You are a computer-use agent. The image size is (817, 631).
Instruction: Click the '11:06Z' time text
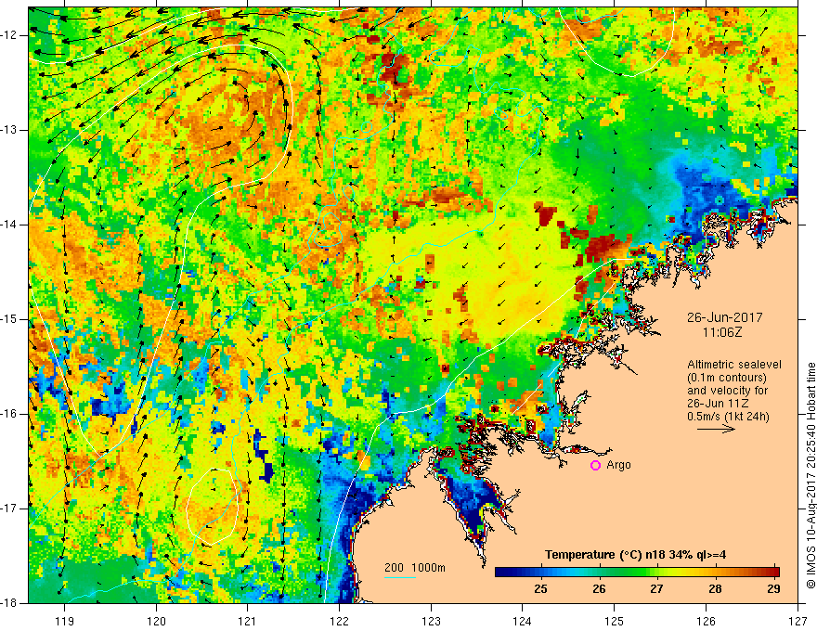(x=721, y=332)
